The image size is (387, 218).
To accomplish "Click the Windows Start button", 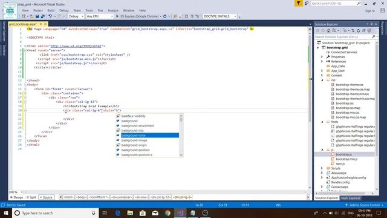I will tap(6, 213).
